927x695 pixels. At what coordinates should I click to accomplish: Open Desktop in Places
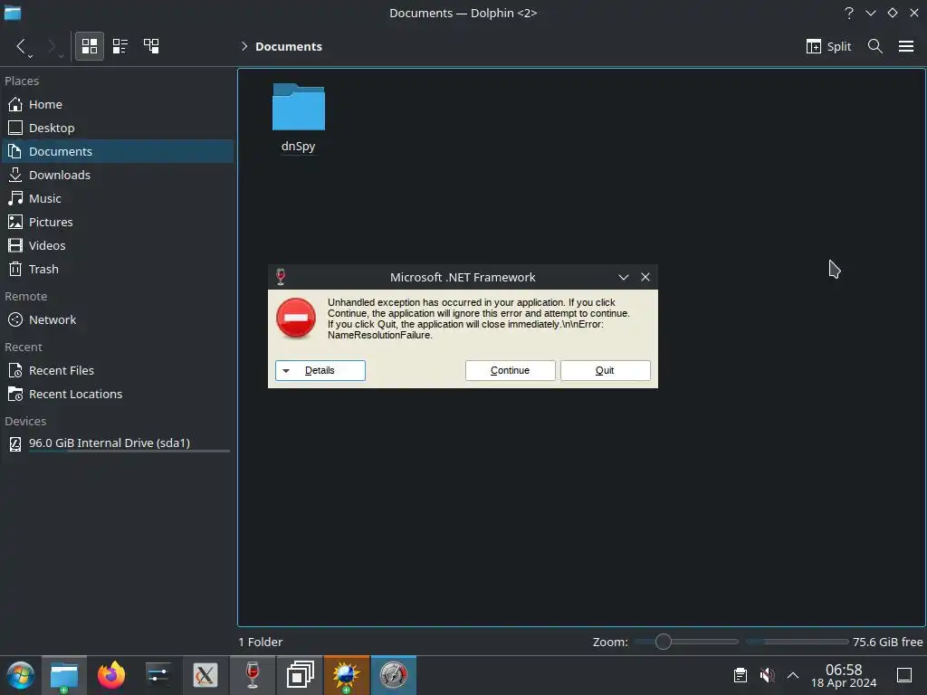coord(117,128)
